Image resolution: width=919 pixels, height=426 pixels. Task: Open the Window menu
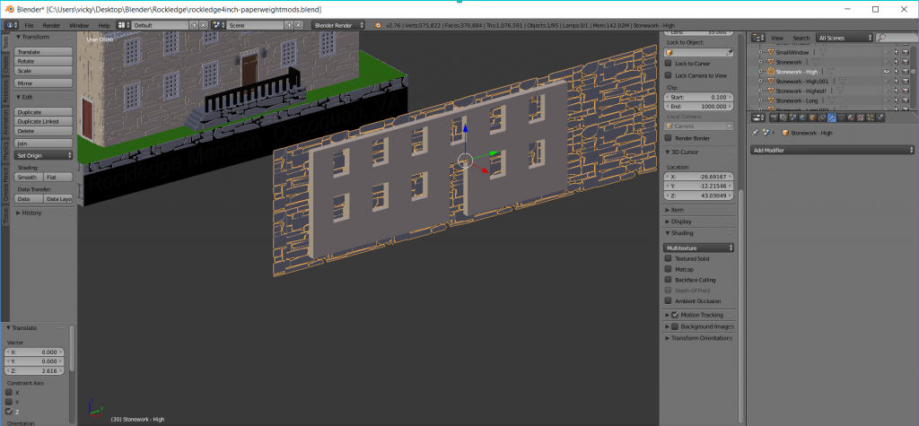(x=79, y=25)
